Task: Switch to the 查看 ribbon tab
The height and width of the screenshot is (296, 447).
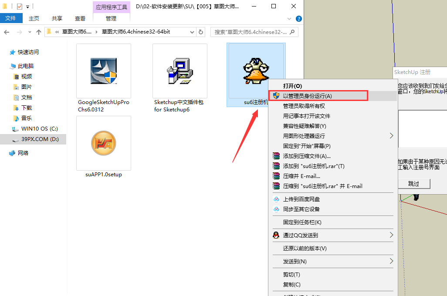Action: point(80,18)
